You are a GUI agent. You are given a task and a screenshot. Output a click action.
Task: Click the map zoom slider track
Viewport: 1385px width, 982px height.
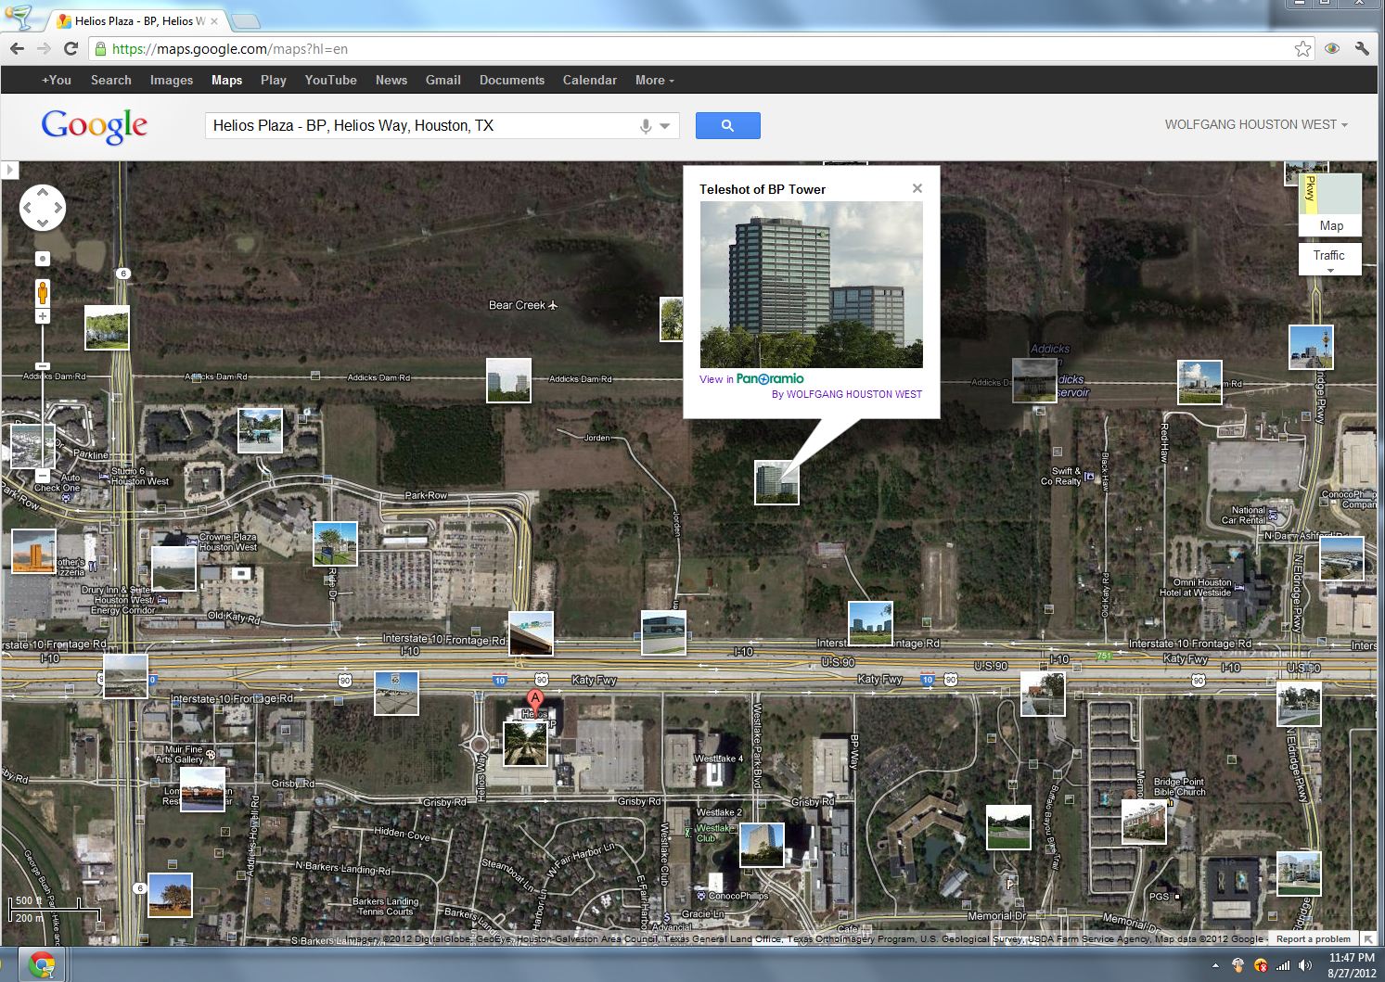(x=43, y=417)
